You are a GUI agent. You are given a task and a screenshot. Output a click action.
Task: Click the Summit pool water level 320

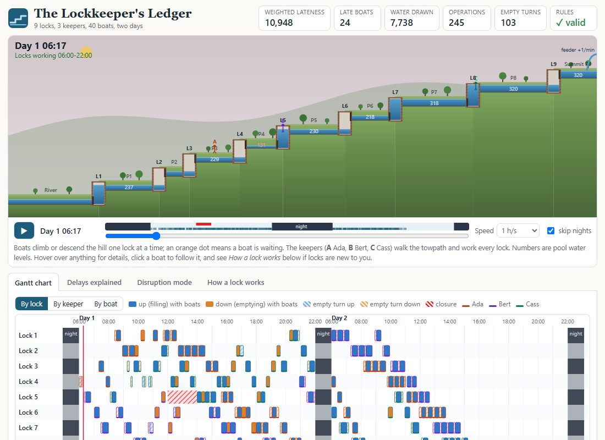578,75
